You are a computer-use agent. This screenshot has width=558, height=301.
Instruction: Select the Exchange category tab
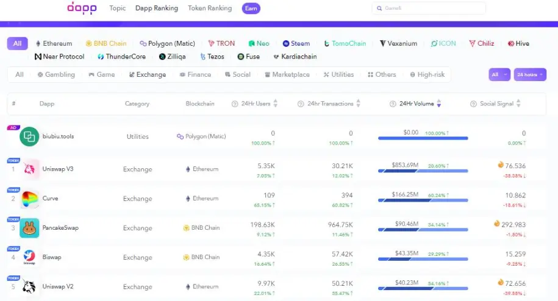click(x=148, y=74)
